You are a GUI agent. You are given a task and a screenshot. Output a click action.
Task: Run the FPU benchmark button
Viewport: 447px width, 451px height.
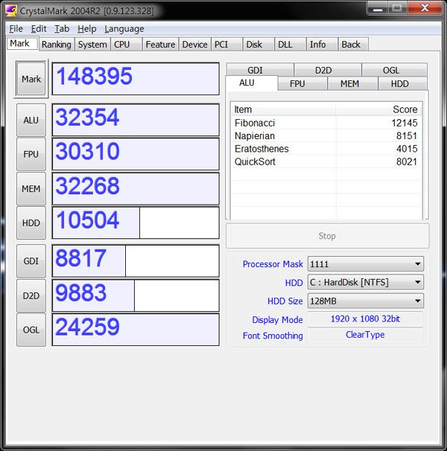(x=31, y=154)
